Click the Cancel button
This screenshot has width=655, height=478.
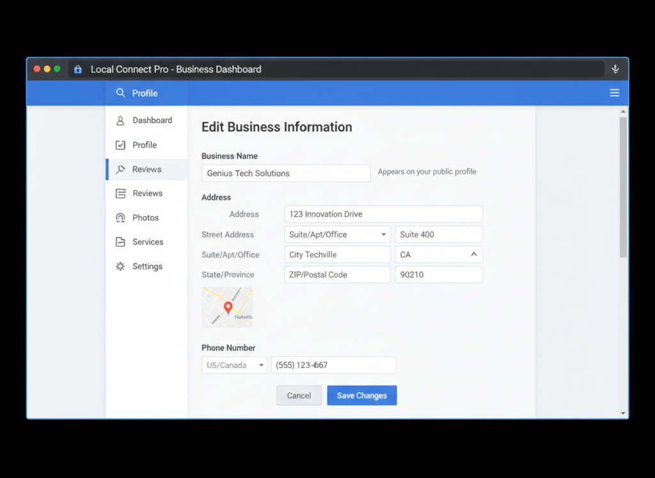coord(299,395)
